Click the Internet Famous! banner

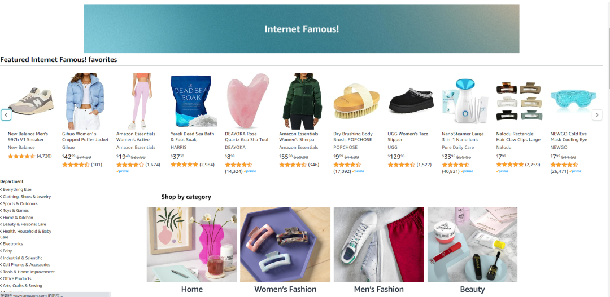pos(302,29)
